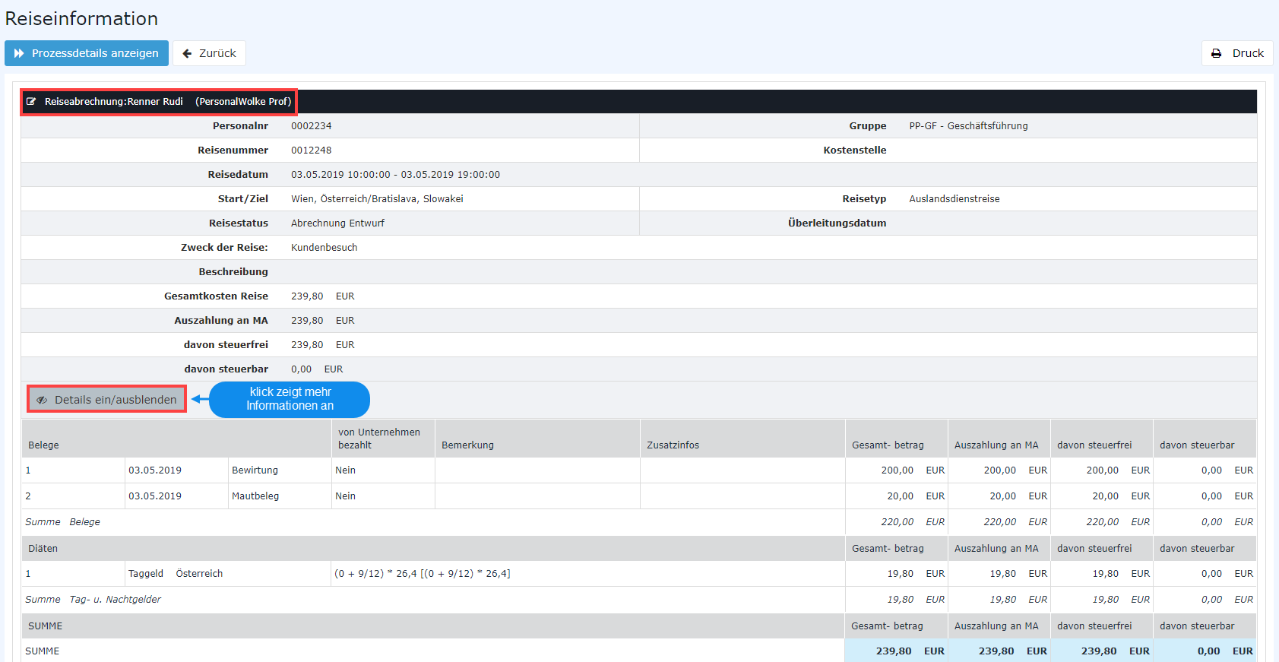Open Prozessdetails anzeigen
Image resolution: width=1279 pixels, height=662 pixels.
point(87,53)
